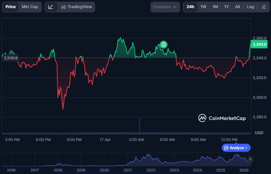This screenshot has width=271, height=174.
Task: Open chart settings sliders icon
Action: coord(264,7)
